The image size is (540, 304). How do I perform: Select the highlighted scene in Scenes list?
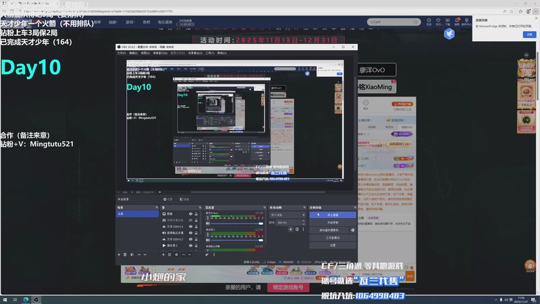pyautogui.click(x=137, y=214)
